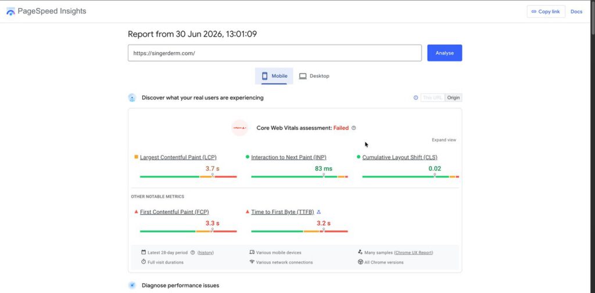Viewport: 595px width, 293px height.
Task: Open the Chrome UX Report link
Action: point(414,252)
